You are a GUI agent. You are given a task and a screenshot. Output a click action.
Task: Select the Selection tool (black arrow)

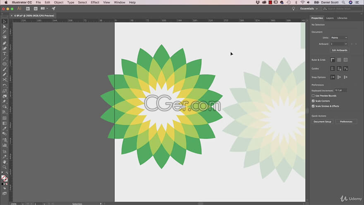[5, 22]
